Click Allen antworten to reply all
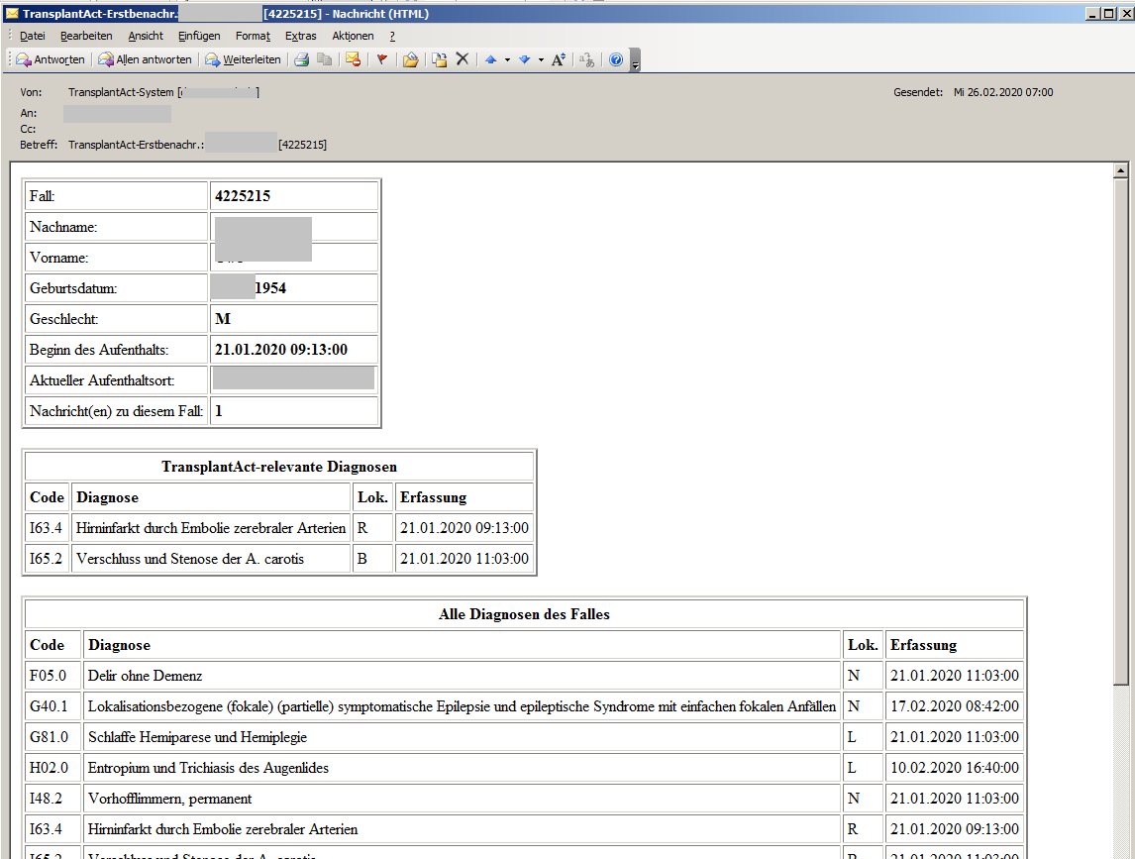The image size is (1135, 859). 145,59
